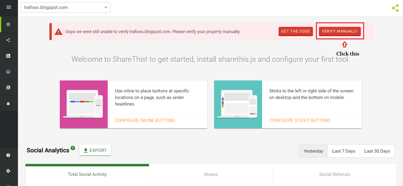Click the EXPORT button with download icon

(x=95, y=150)
